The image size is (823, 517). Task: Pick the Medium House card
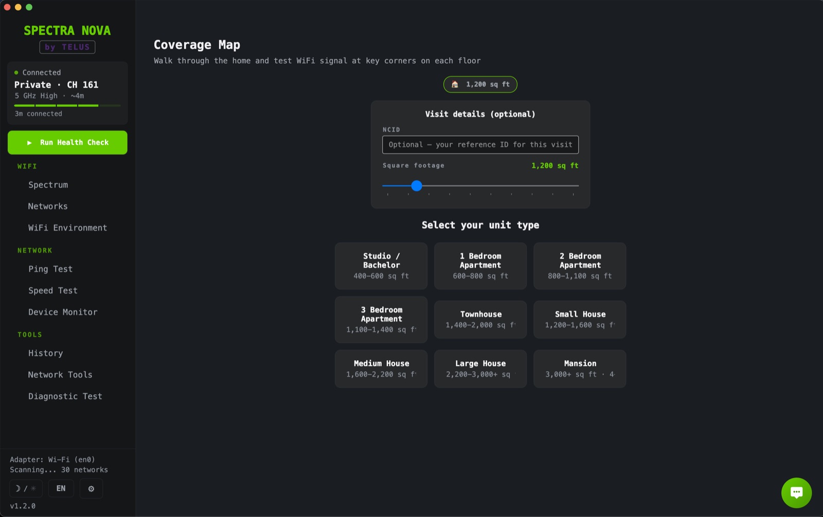(x=381, y=369)
